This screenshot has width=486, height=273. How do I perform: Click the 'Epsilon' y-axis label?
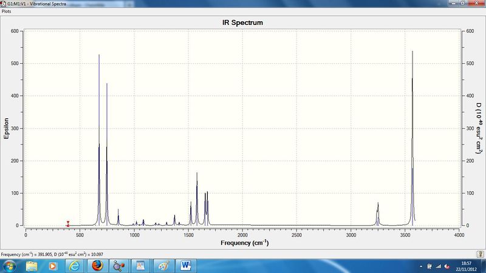click(x=6, y=128)
